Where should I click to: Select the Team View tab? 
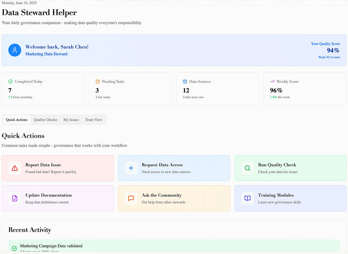93,120
